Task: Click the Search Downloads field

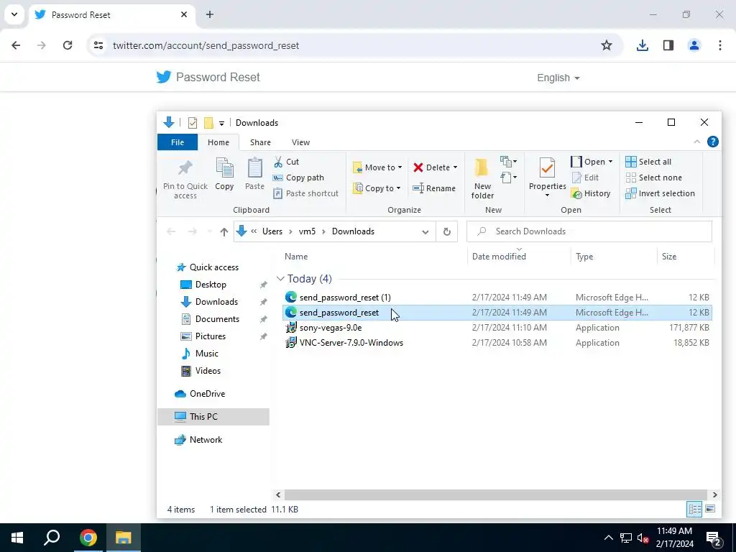Action: click(x=589, y=231)
